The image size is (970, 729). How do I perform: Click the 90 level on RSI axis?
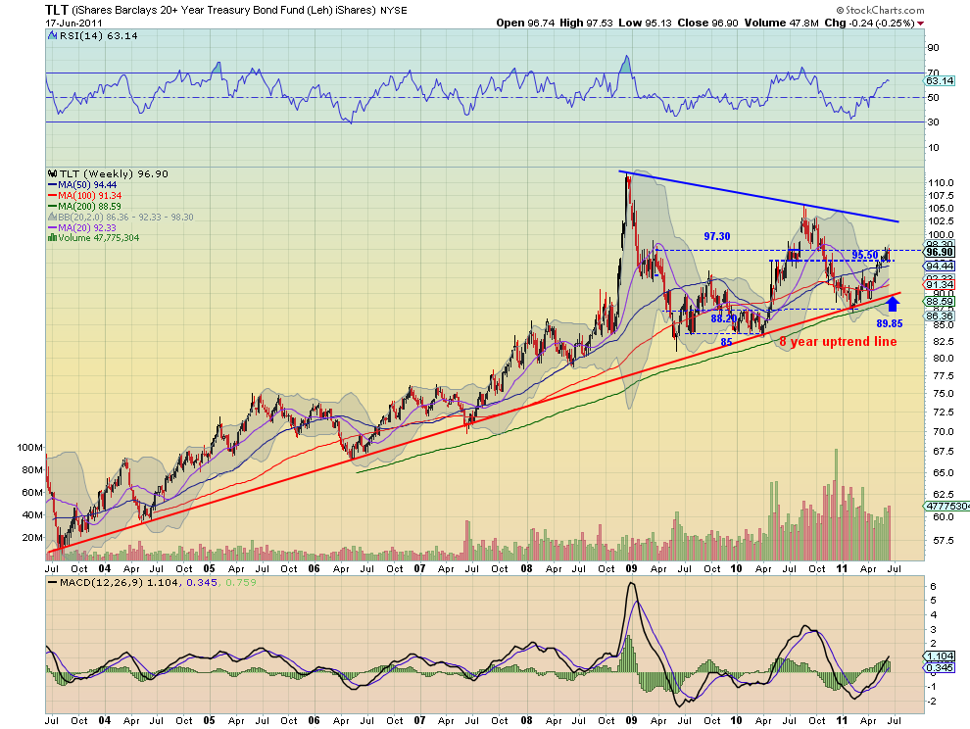point(933,48)
